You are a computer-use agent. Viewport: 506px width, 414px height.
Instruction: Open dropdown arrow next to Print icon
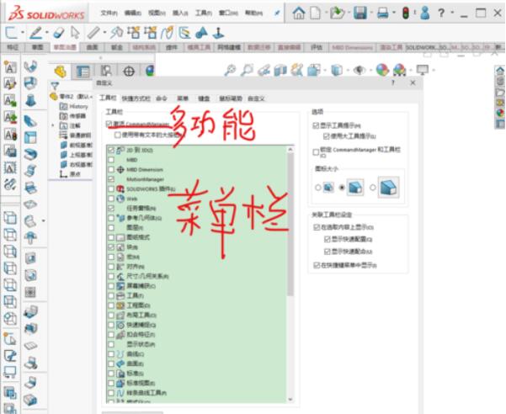pos(394,13)
